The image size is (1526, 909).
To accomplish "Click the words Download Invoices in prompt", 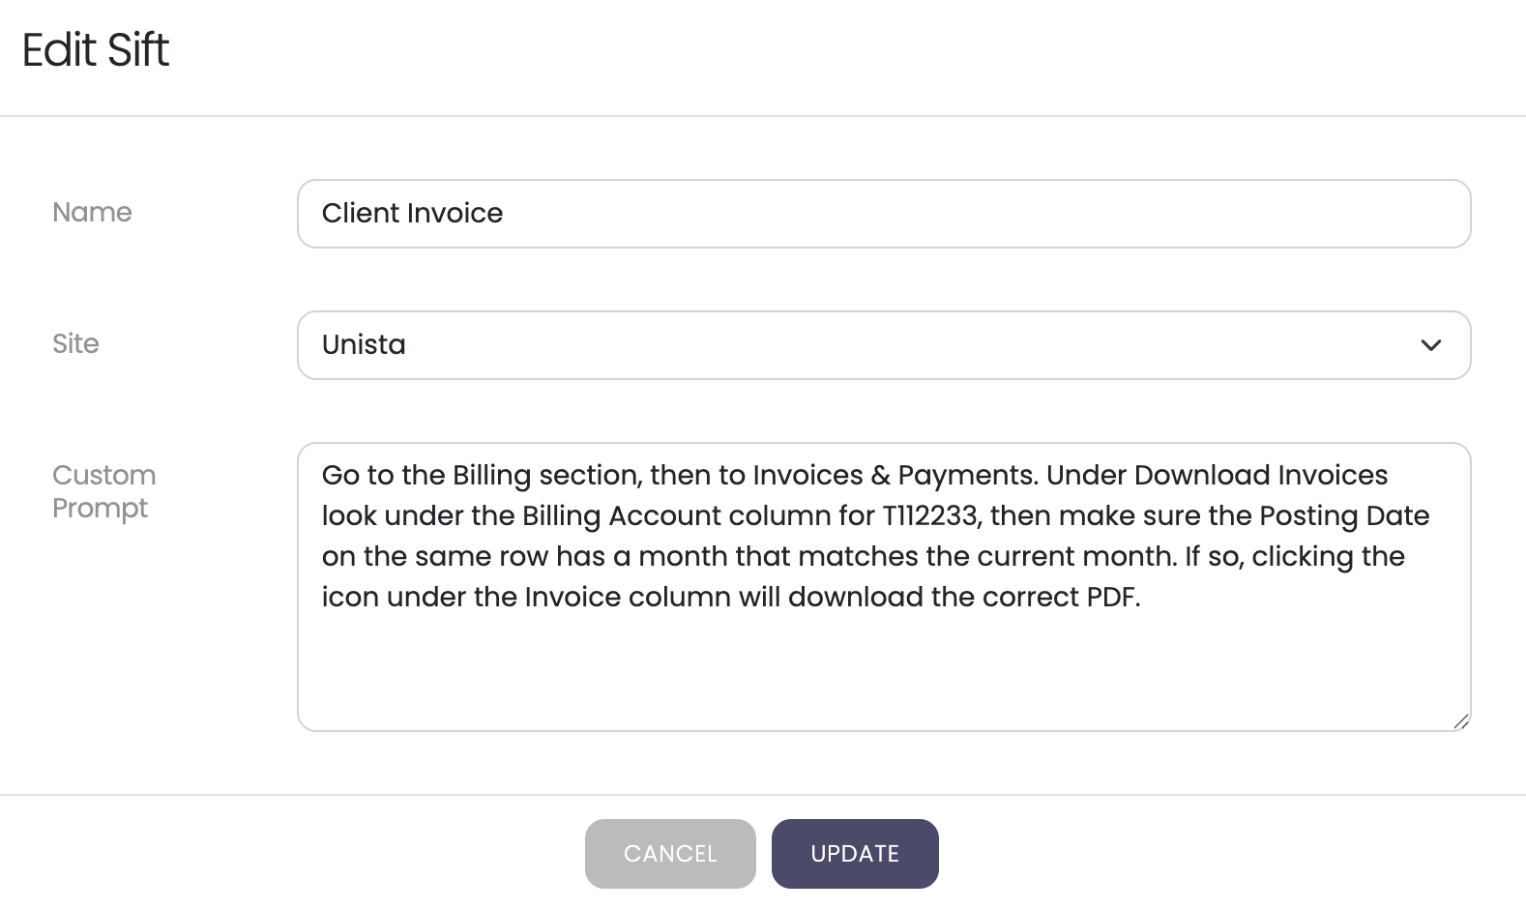I will (1261, 476).
